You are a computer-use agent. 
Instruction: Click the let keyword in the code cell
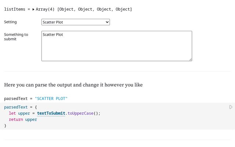point(12,113)
